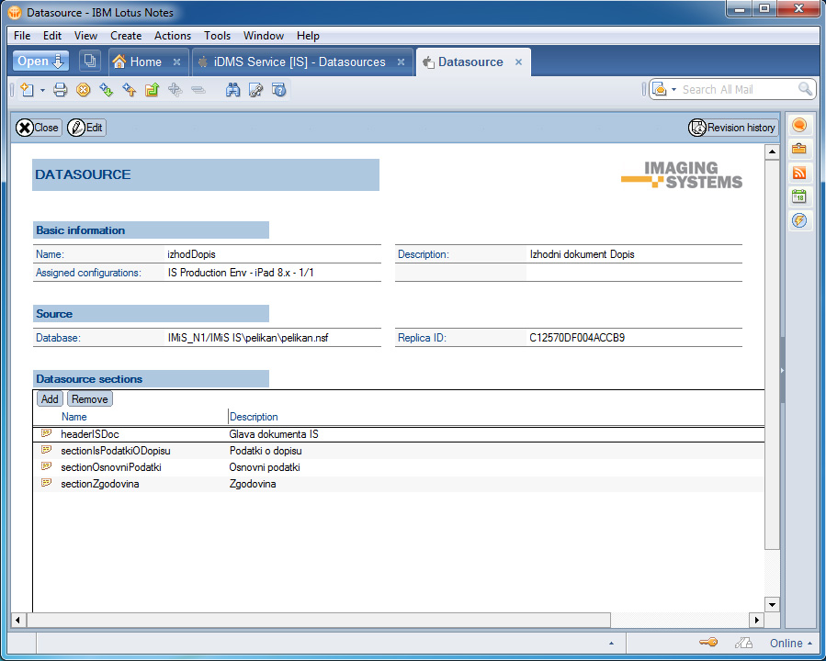Open the Tools menu
The image size is (826, 661).
218,36
